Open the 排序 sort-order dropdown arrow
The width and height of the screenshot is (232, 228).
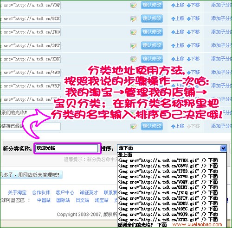(x=223, y=148)
